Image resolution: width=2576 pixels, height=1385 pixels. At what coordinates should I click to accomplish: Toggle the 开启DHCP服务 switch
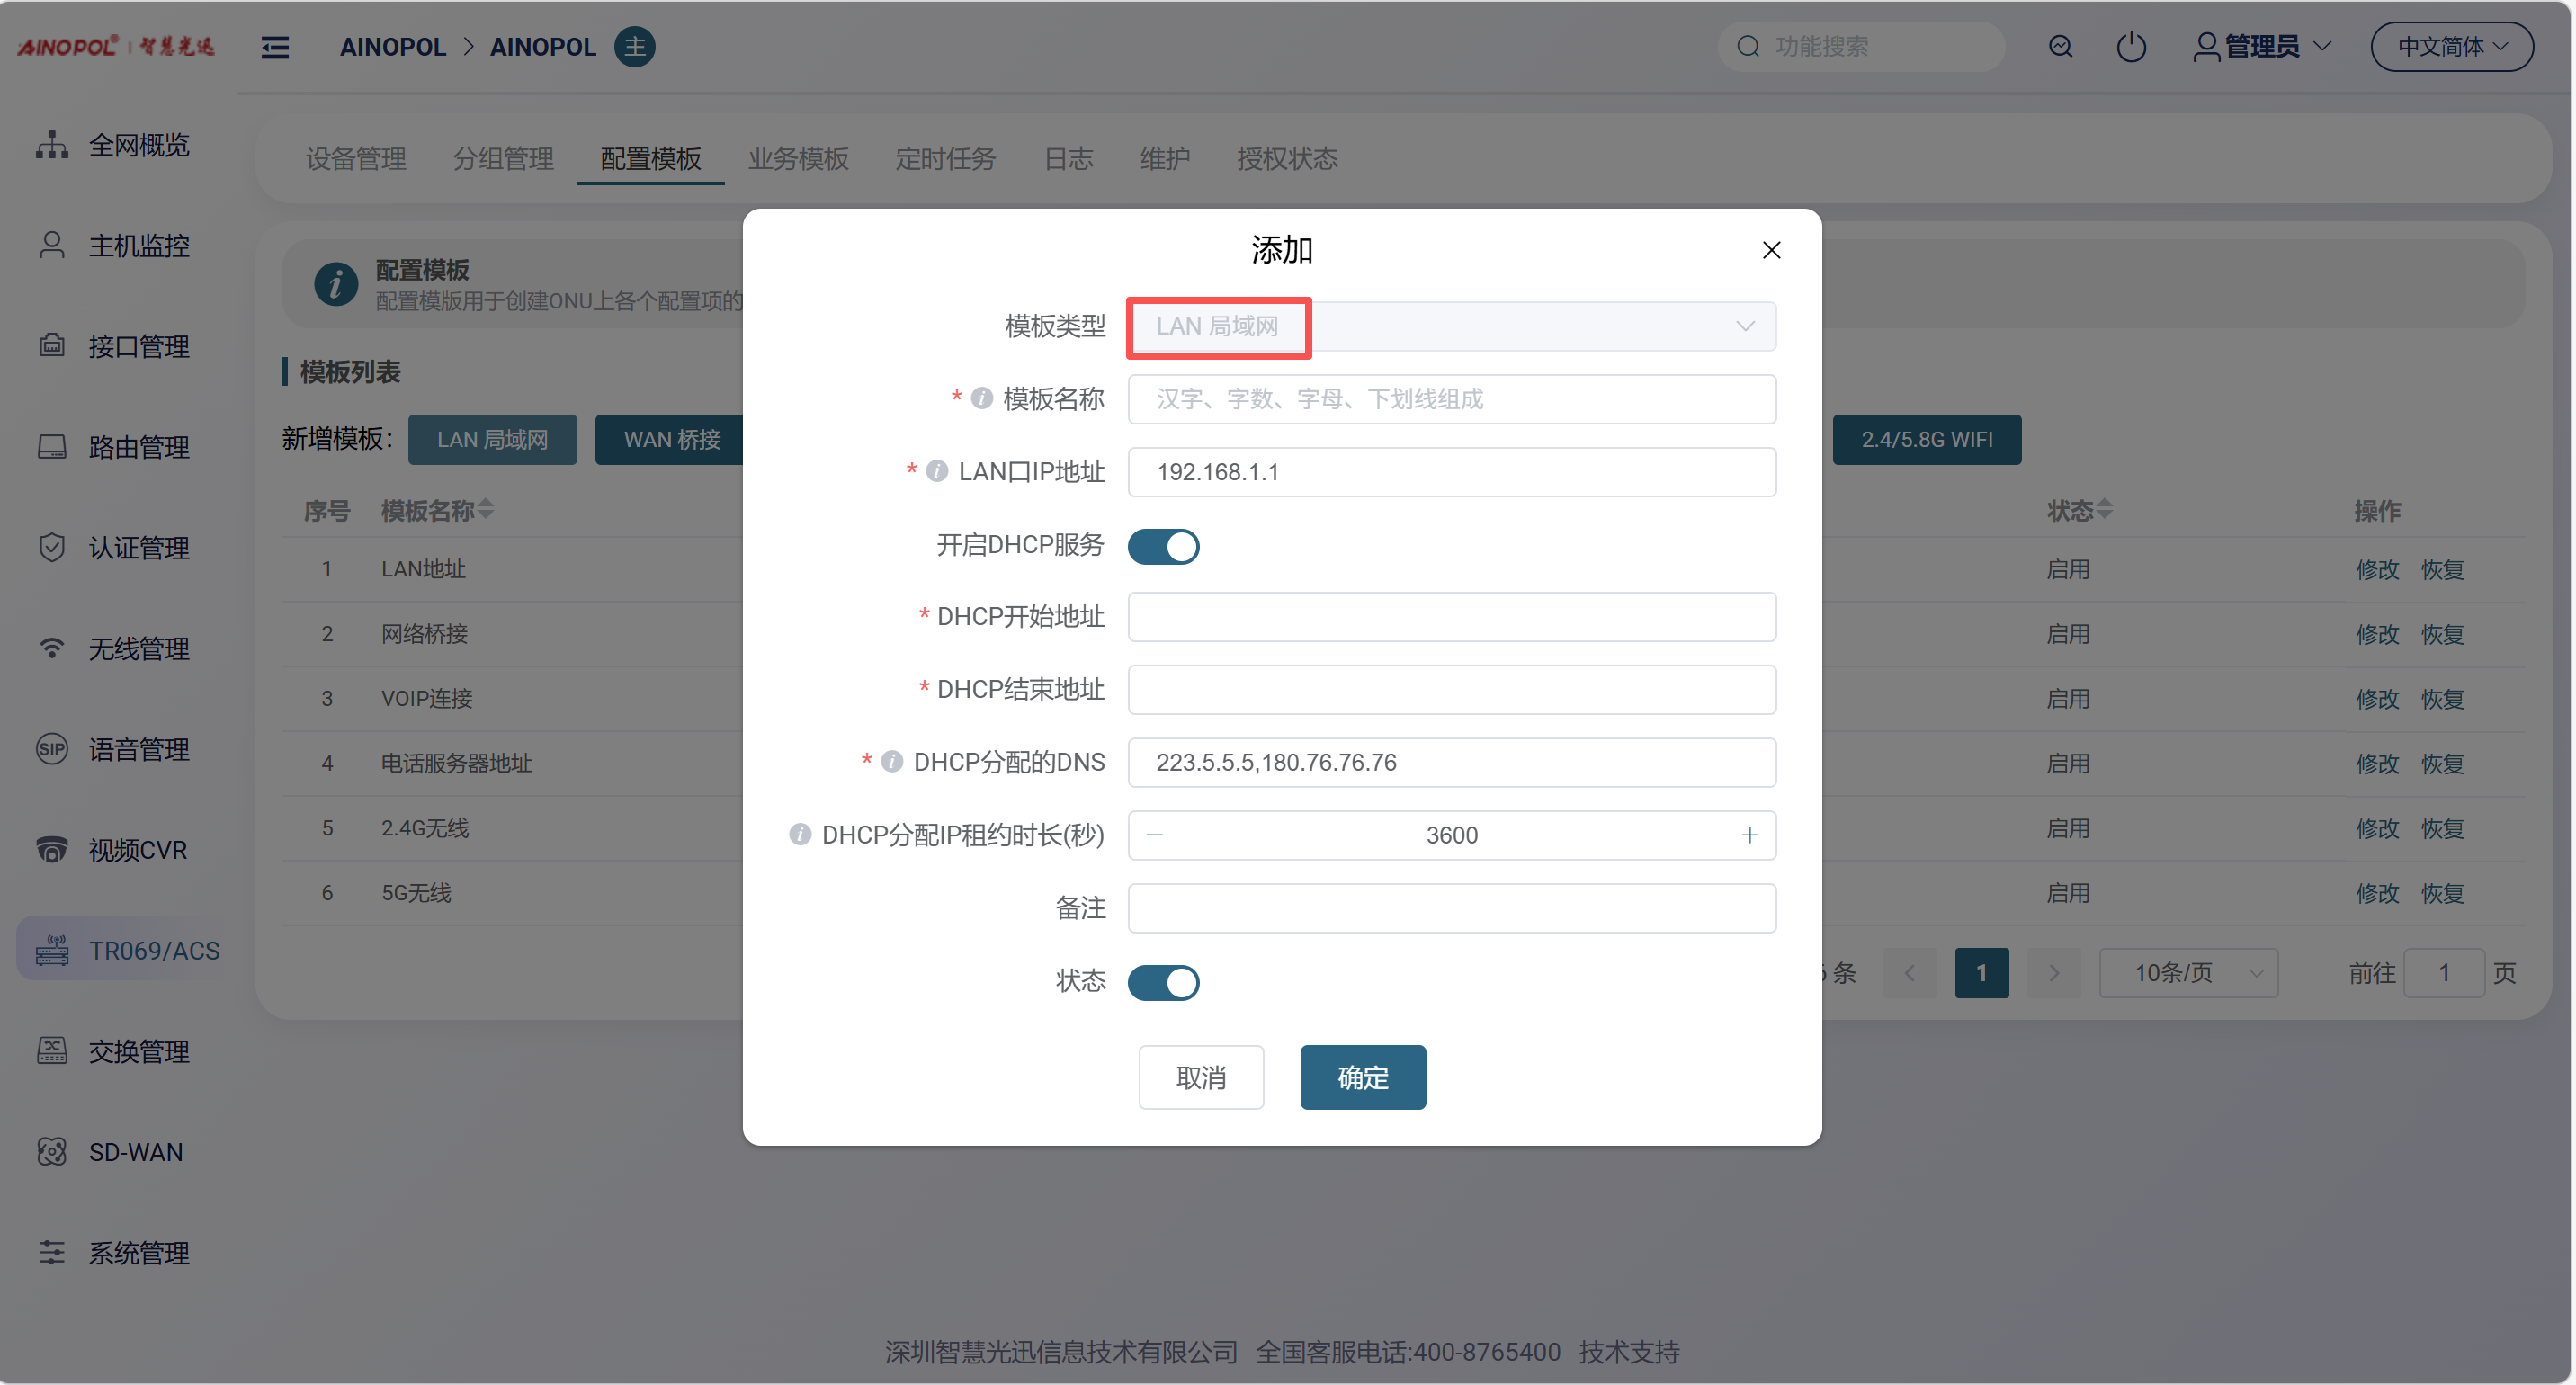1163,546
